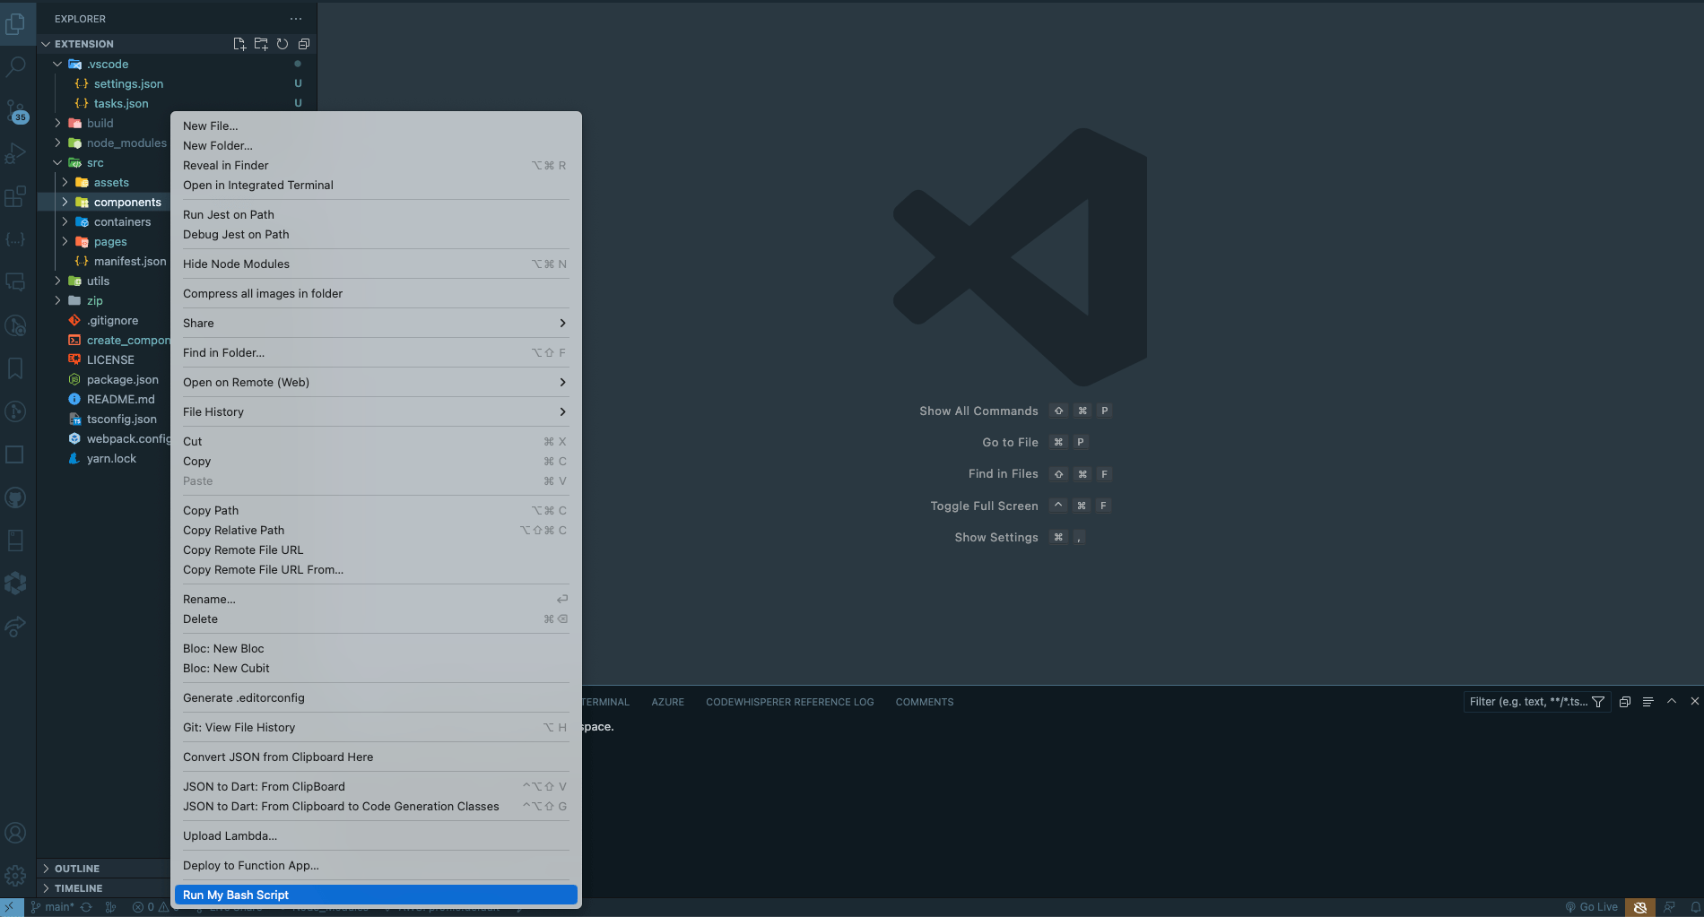The height and width of the screenshot is (917, 1704).
Task: Open the Explorer view in activity bar
Action: [x=15, y=24]
